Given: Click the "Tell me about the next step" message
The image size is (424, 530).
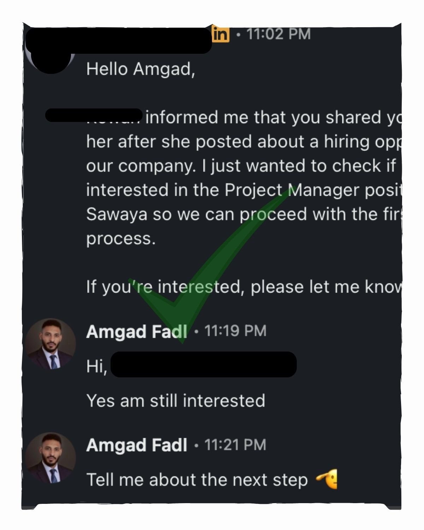Looking at the screenshot, I should (x=197, y=480).
